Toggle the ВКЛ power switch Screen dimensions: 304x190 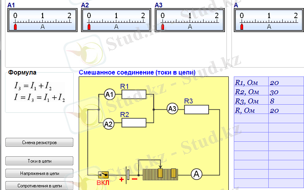[x=103, y=175]
